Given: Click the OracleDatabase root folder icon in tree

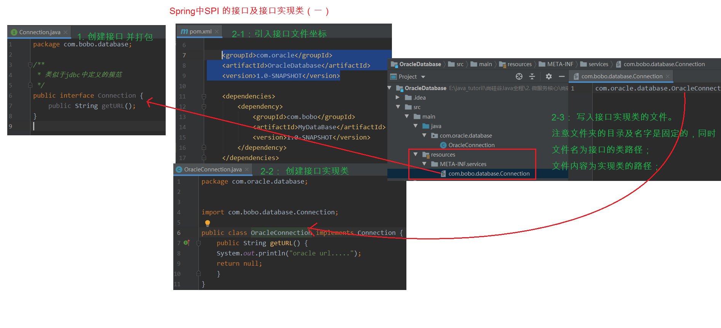Looking at the screenshot, I should point(400,88).
